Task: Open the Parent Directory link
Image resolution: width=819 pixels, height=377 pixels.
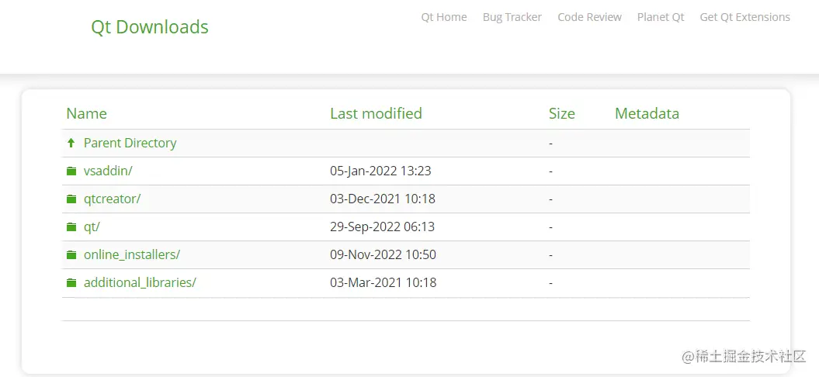Action: (130, 143)
